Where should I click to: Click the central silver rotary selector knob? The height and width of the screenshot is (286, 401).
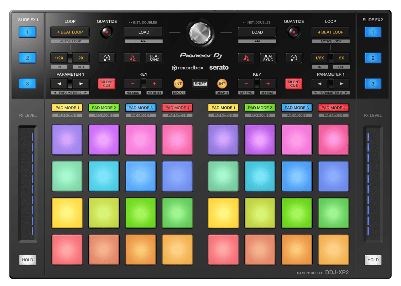[x=200, y=32]
